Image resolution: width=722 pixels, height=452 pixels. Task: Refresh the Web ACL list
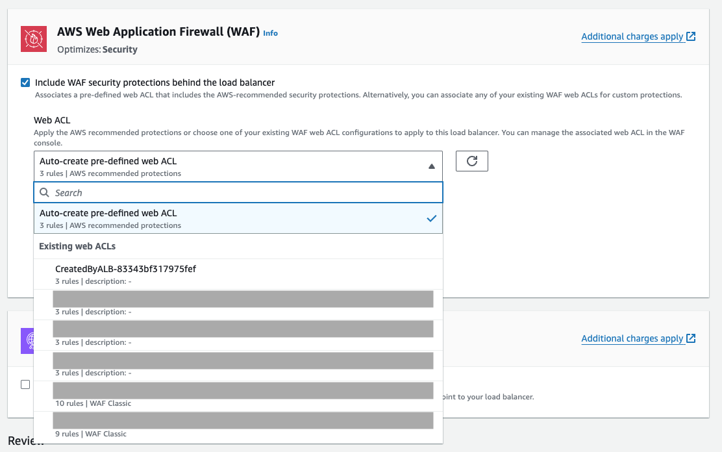click(472, 161)
